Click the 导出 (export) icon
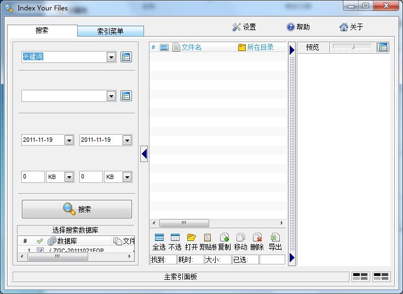 [x=275, y=238]
